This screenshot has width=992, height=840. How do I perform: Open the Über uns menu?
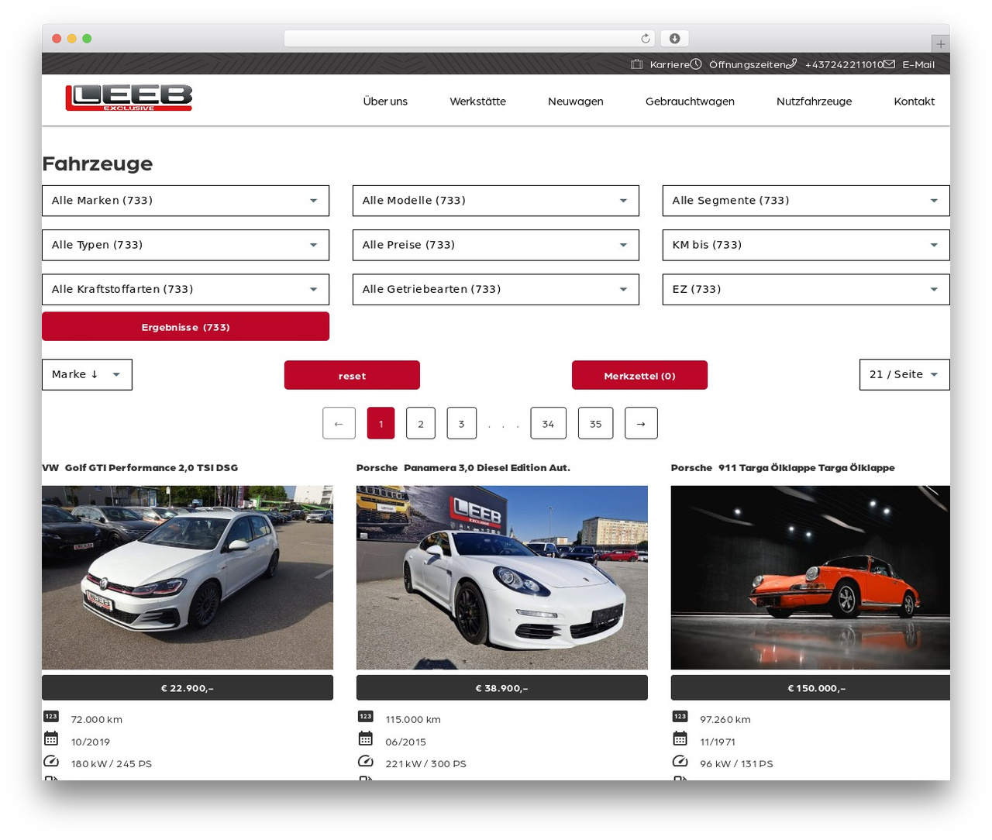point(385,102)
